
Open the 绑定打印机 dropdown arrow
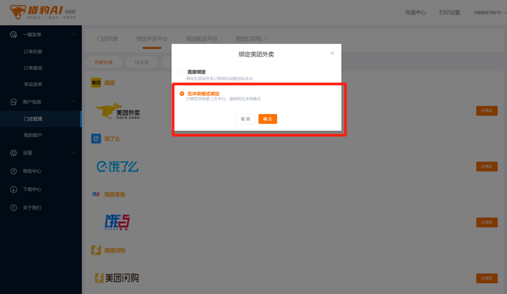coord(266,39)
